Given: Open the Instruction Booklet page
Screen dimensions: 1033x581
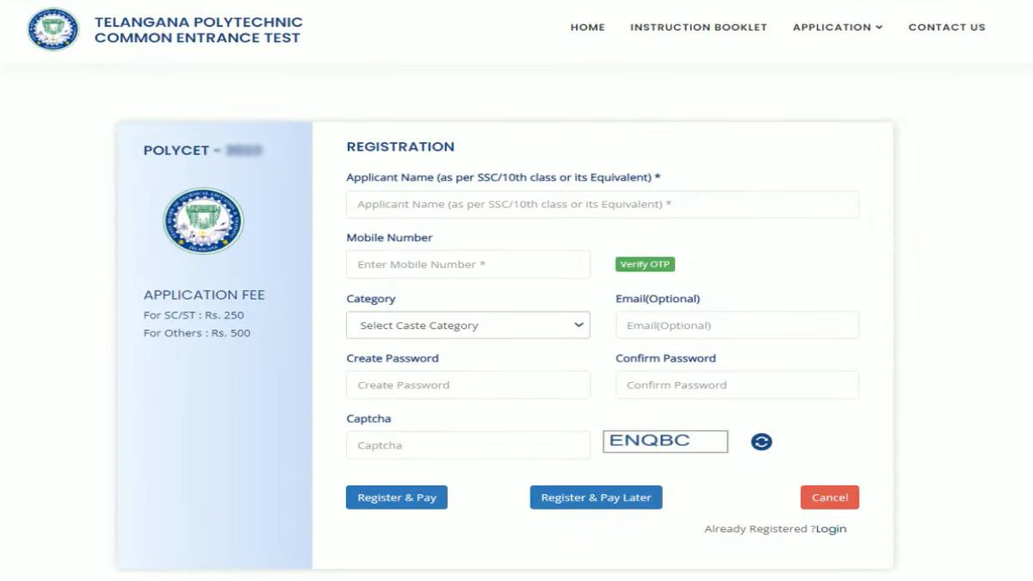Looking at the screenshot, I should 698,28.
